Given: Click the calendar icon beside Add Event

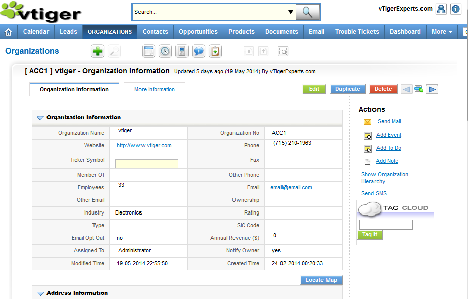Looking at the screenshot, I should point(368,135).
